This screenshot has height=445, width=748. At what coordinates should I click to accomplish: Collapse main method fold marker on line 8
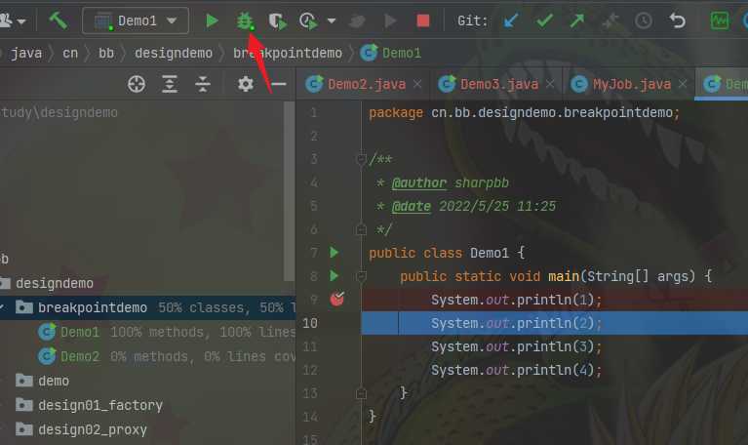click(361, 276)
